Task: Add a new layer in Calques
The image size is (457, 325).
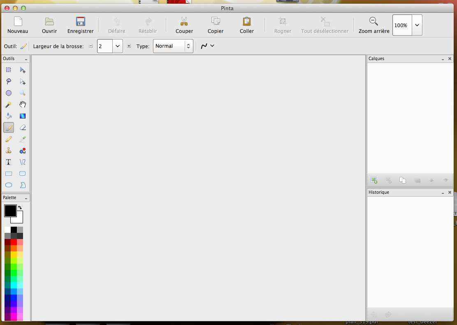Action: coord(374,180)
